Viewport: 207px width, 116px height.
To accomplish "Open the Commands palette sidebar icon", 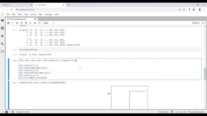I will click(x=2, y=36).
